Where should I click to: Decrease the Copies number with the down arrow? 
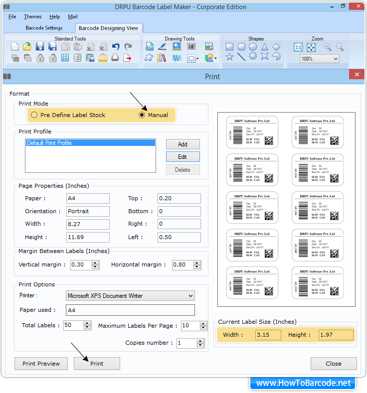click(200, 345)
